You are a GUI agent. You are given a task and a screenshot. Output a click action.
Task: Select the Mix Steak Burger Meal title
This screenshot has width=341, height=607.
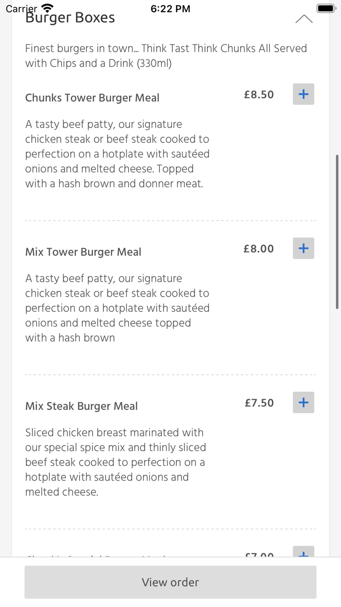[x=81, y=406]
